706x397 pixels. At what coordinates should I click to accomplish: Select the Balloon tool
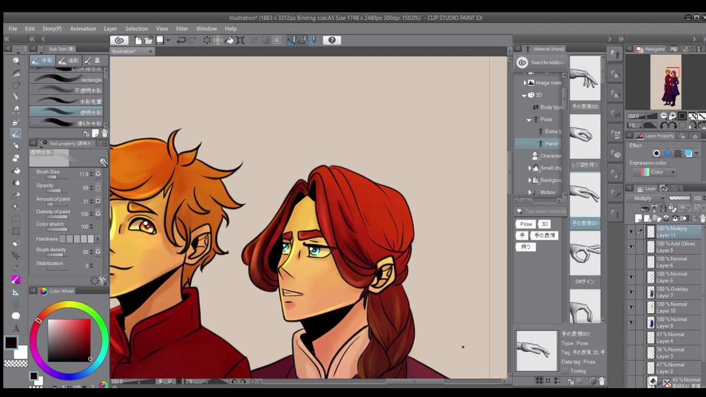click(x=16, y=316)
